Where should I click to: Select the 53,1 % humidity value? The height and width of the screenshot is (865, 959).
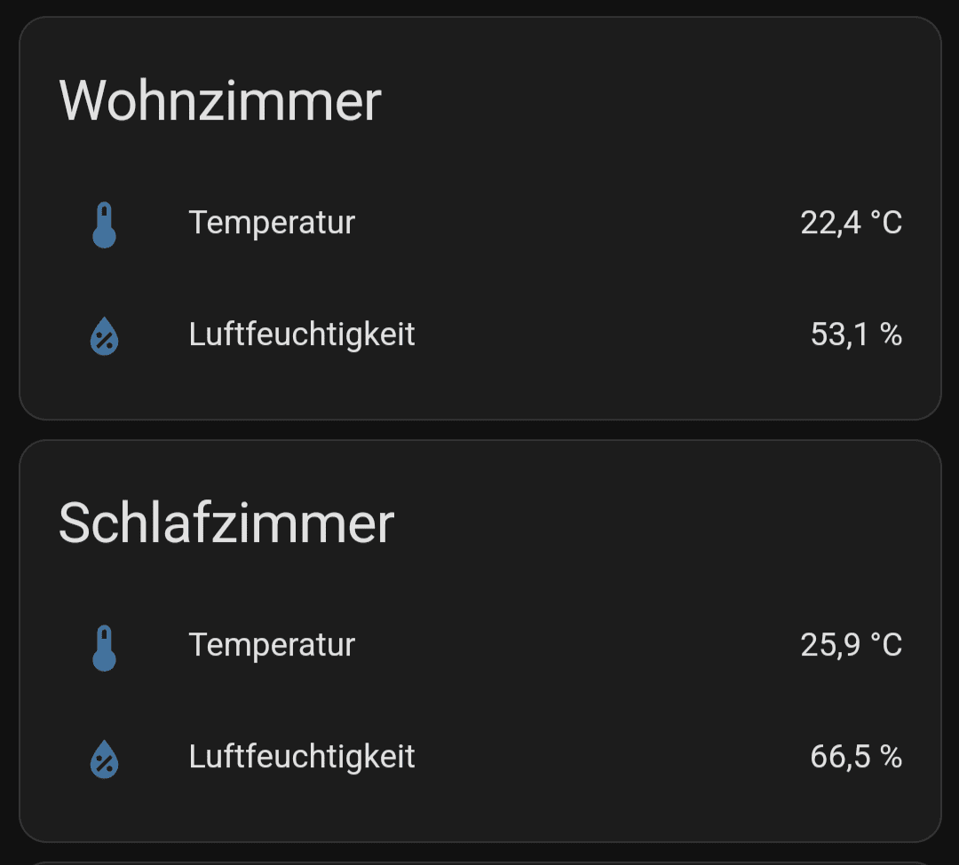tap(856, 334)
